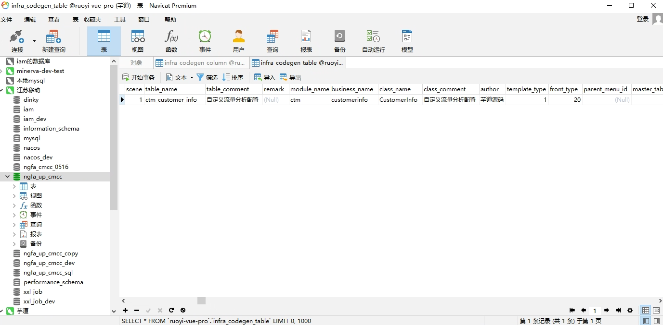Open the 模型 (Model) toolbar icon
This screenshot has height=325, width=663.
[407, 41]
